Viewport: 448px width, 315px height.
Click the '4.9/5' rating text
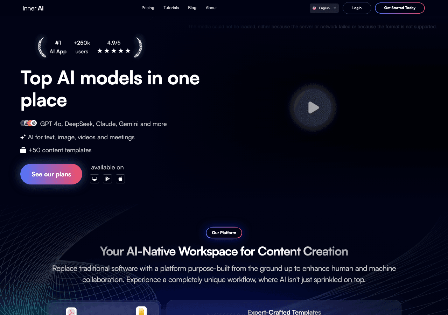coord(114,43)
